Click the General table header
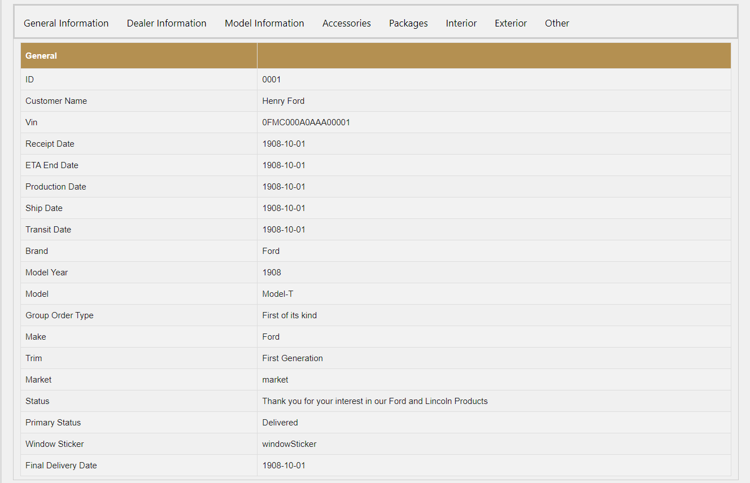This screenshot has height=483, width=750. pos(41,56)
